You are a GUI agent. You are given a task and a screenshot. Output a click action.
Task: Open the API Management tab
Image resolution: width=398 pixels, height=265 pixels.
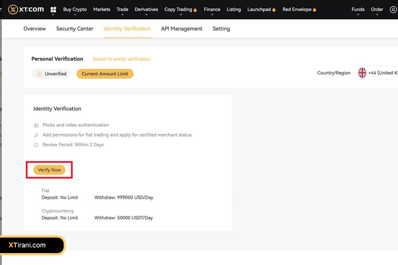click(181, 29)
